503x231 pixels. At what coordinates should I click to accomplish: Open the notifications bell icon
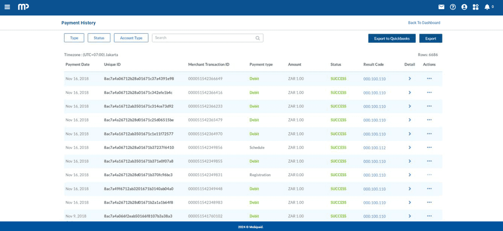[487, 7]
